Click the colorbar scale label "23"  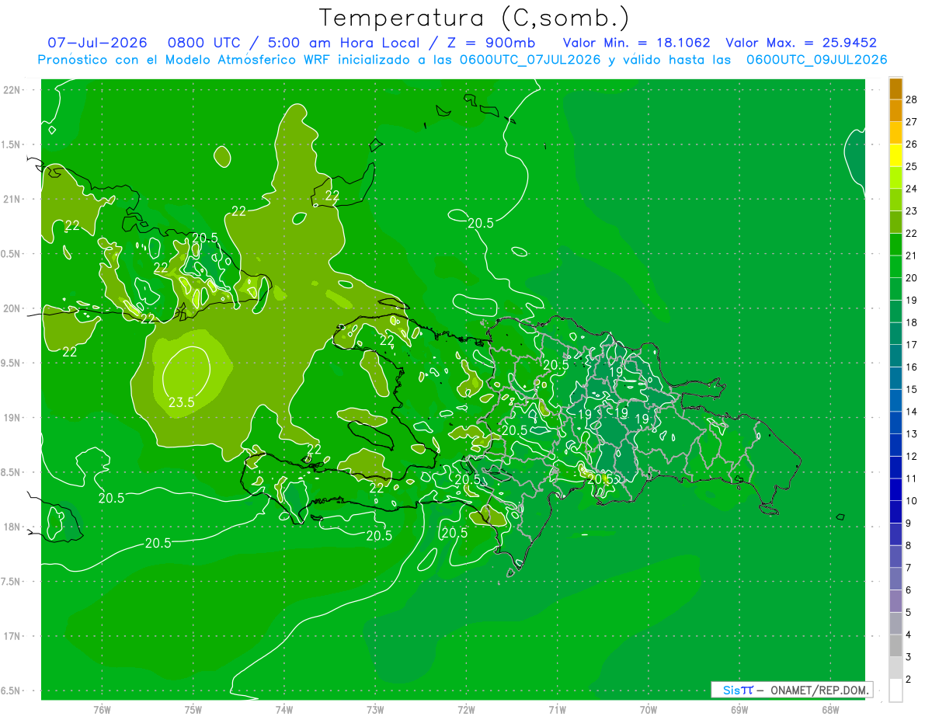pos(912,211)
